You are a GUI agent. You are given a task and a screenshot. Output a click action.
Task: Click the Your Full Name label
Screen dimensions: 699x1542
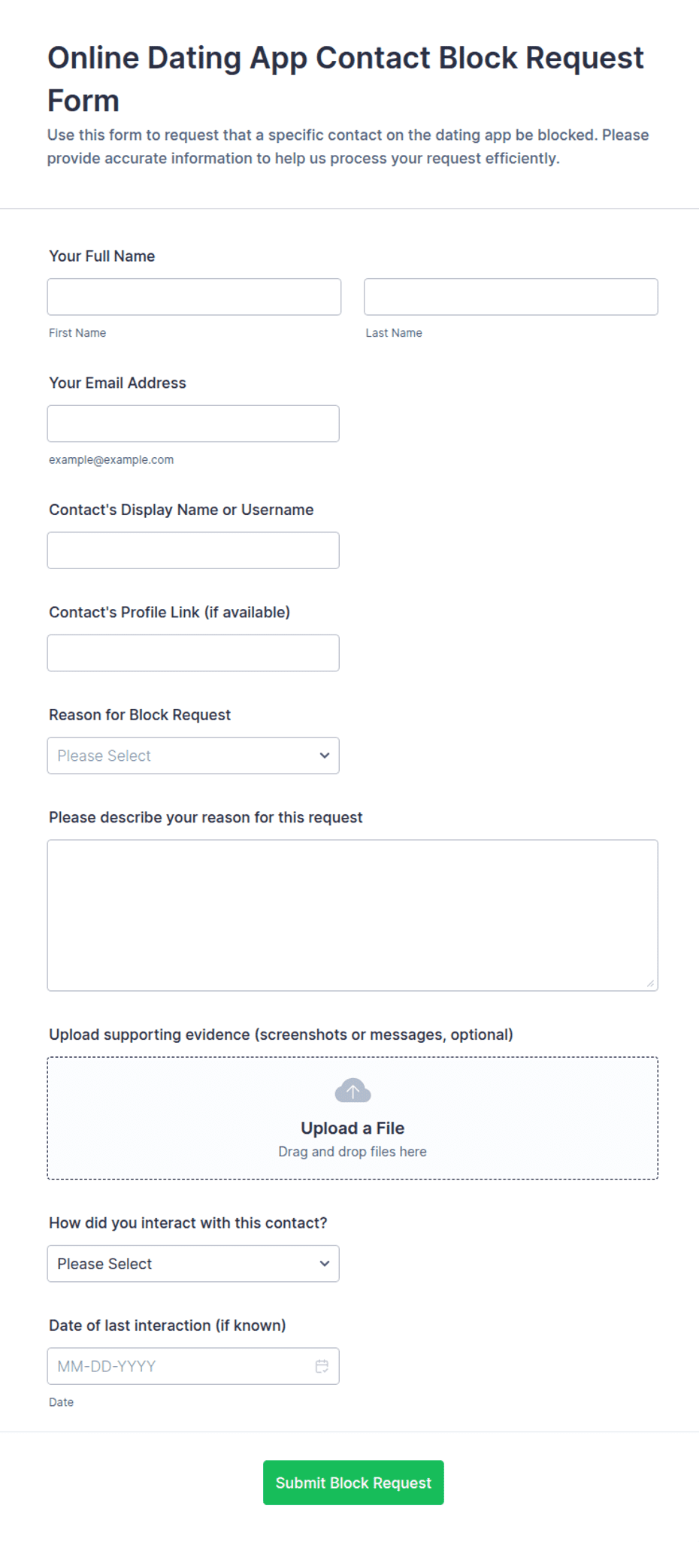point(102,256)
